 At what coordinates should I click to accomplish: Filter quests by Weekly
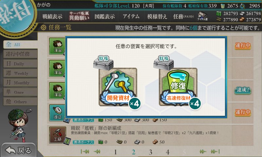click(20, 73)
